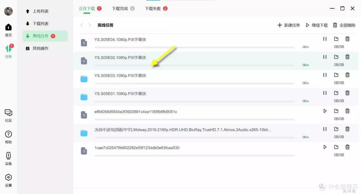Open folder for YS.S05E01 task
The image size is (361, 194).
(336, 93)
